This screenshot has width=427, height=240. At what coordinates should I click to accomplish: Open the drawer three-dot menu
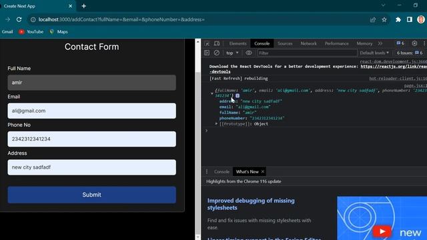click(207, 171)
